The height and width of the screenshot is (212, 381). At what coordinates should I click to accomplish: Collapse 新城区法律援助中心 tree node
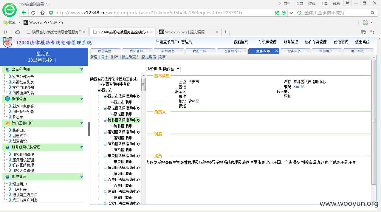click(x=105, y=108)
